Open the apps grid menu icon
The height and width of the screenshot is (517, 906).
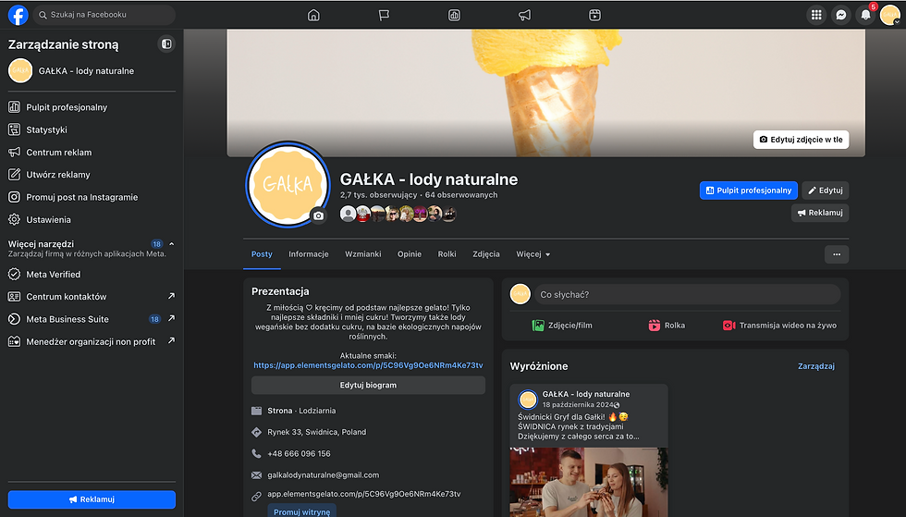[x=815, y=15]
